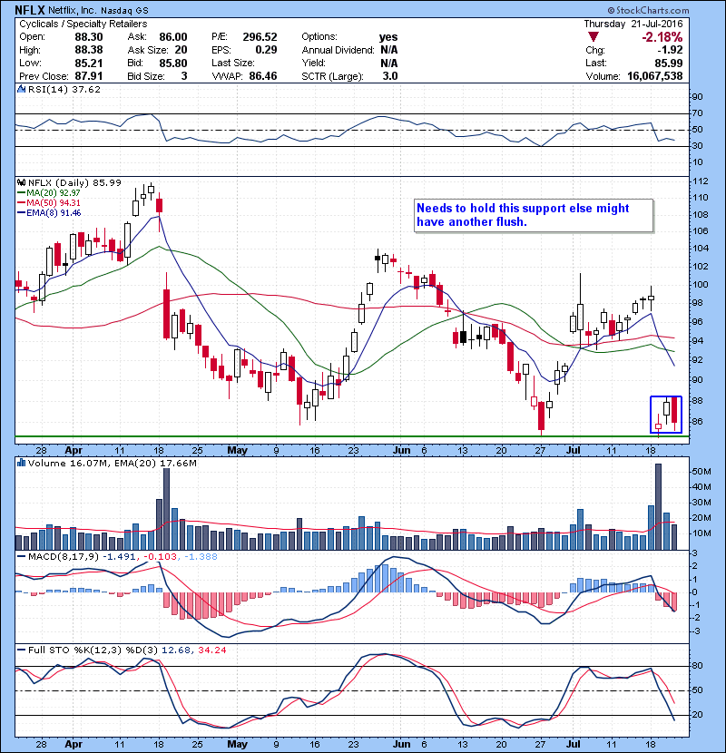The width and height of the screenshot is (726, 753).
Task: Click the Last price value 85.99
Action: [668, 63]
